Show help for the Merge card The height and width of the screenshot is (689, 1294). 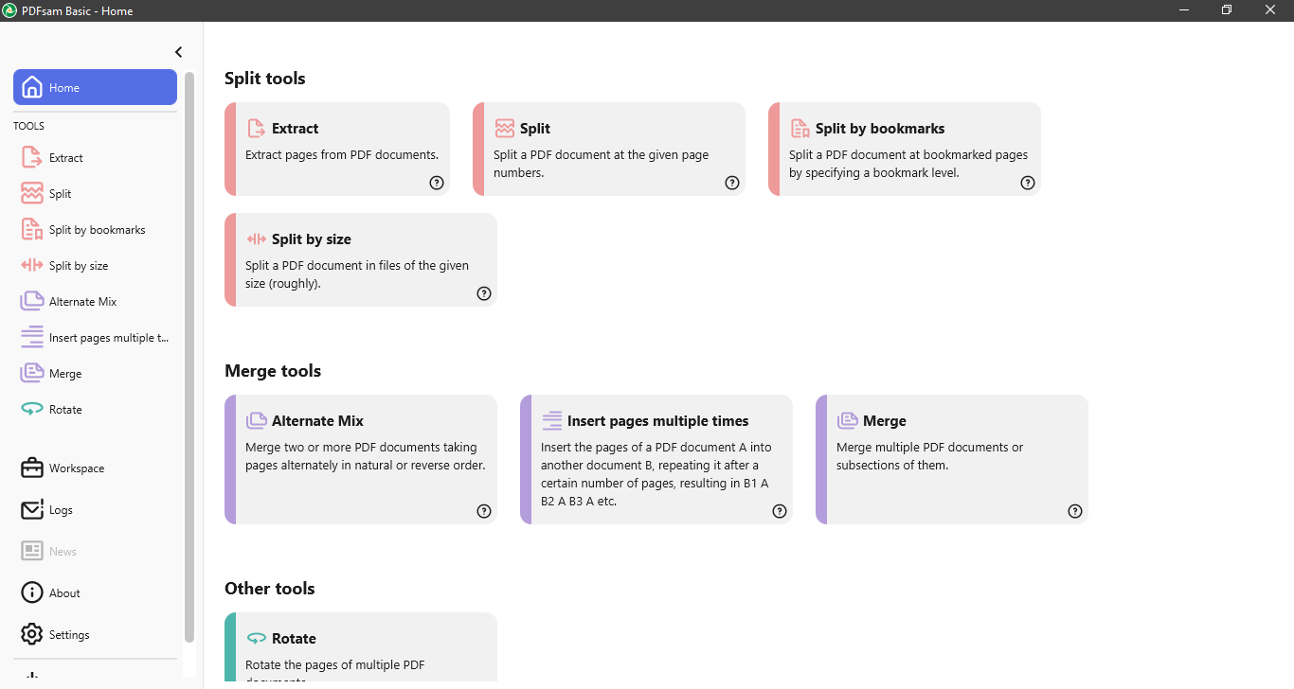(1075, 511)
